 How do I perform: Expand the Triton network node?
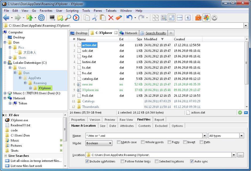(x=10, y=103)
